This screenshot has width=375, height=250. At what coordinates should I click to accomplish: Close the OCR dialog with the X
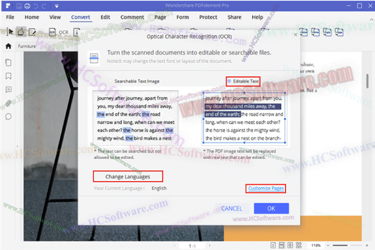(x=296, y=35)
